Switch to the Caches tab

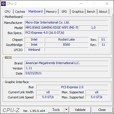click(20, 12)
